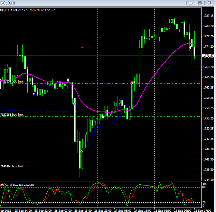Select orange exit arrow near 1764 before the drop
Screen dimensions: 216x212
(68, 80)
